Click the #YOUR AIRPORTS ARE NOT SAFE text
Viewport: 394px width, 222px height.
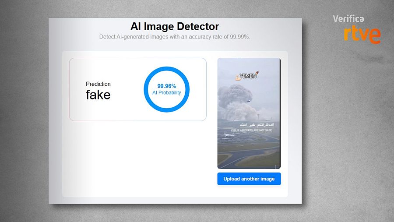click(x=251, y=130)
